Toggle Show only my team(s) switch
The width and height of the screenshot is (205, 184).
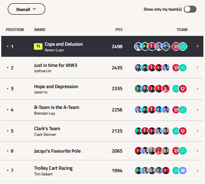pos(190,9)
